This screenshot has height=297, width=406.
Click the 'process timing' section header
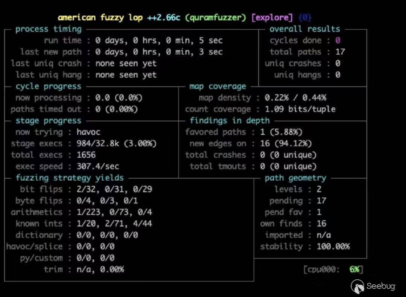coord(48,29)
